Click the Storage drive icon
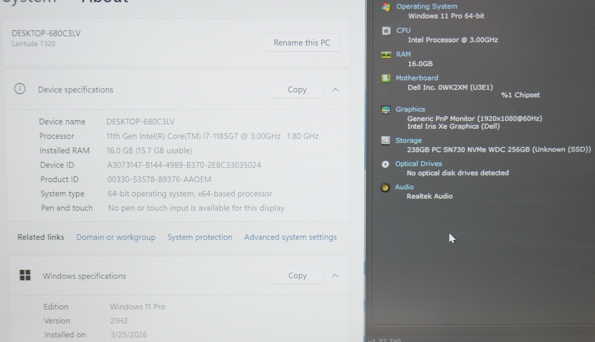 point(386,141)
